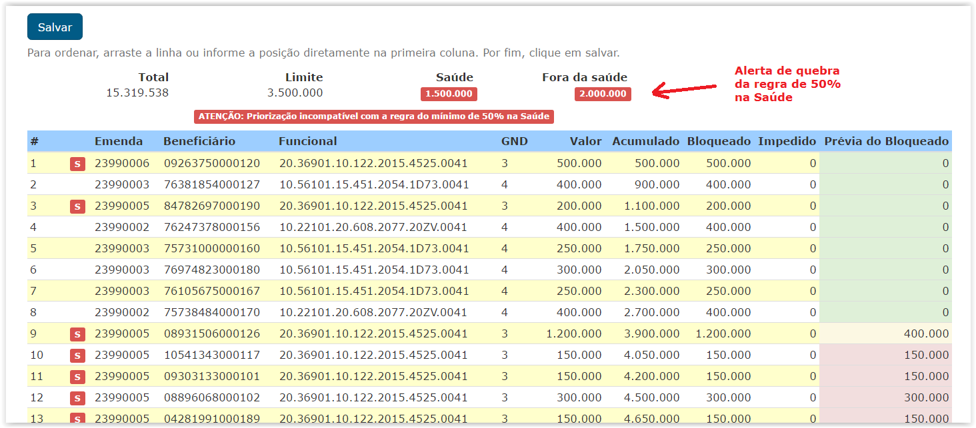
Task: Click the 400.000 prévia value in row 9
Action: (x=926, y=333)
